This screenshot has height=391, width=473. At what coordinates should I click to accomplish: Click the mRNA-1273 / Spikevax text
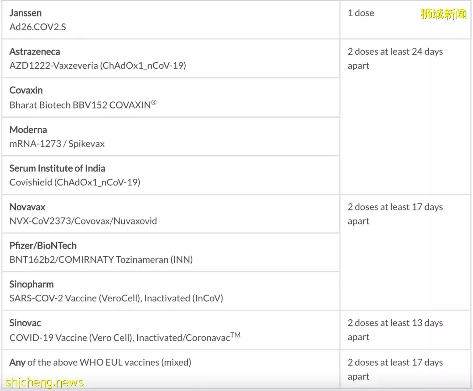(57, 143)
